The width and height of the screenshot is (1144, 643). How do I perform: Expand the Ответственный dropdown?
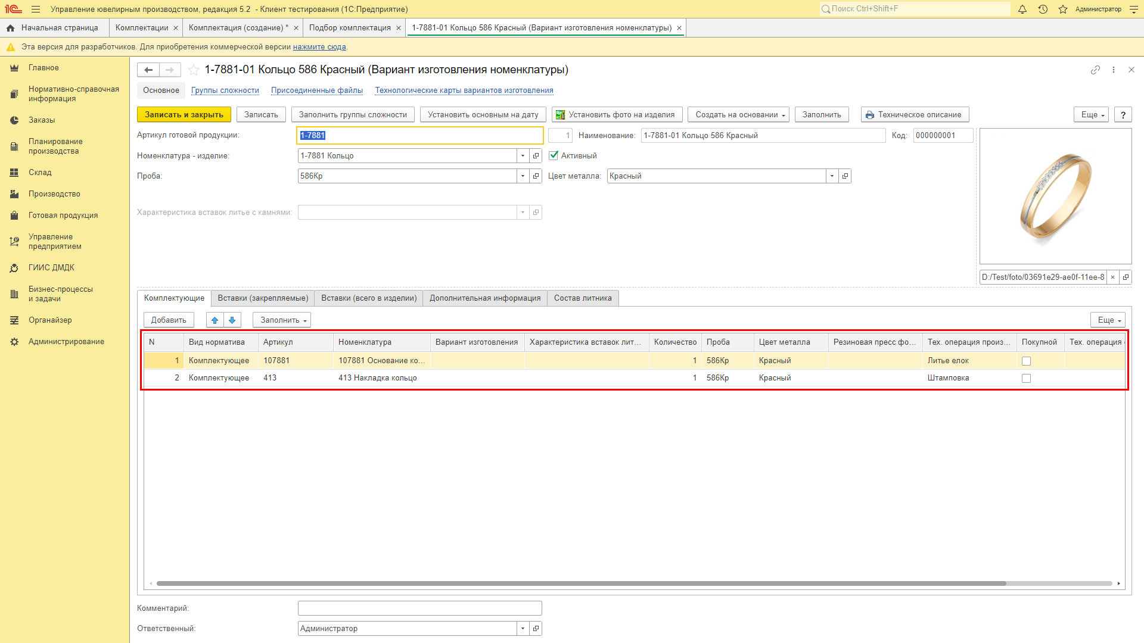523,629
